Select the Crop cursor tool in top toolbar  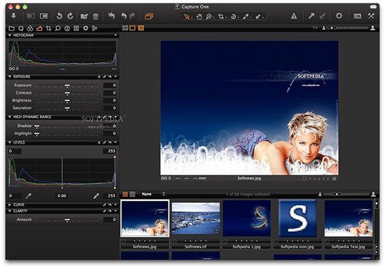pos(221,16)
